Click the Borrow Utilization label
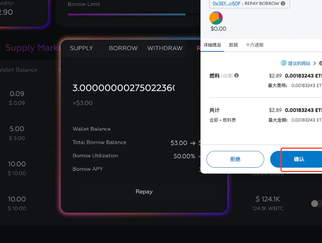Viewport: 322px width, 243px height. point(95,156)
